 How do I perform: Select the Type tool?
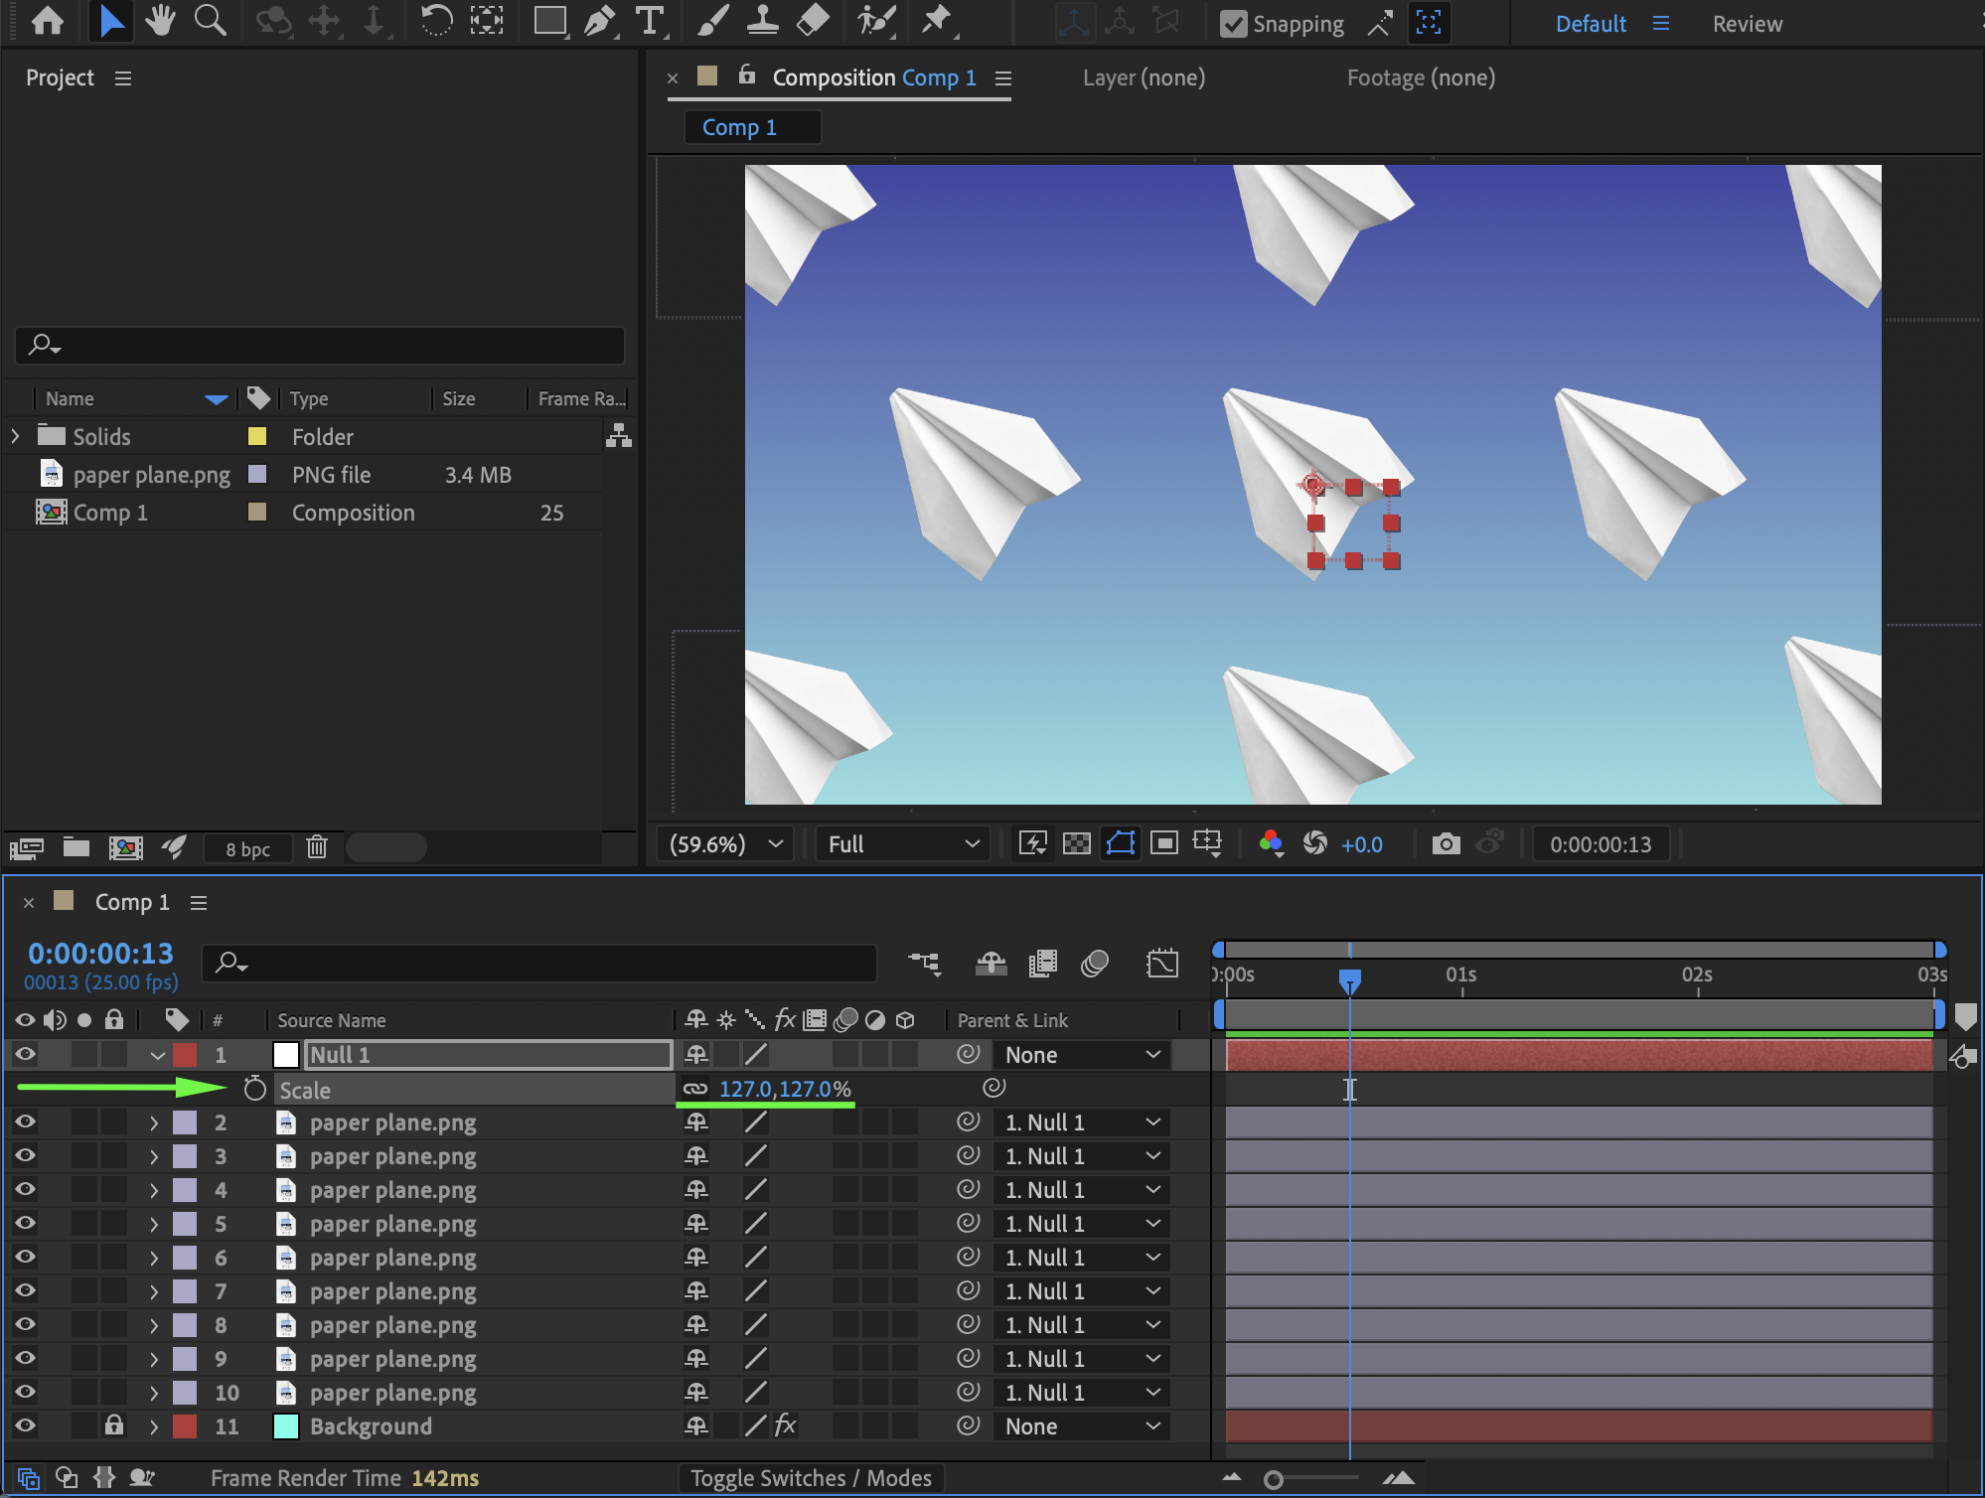click(650, 21)
